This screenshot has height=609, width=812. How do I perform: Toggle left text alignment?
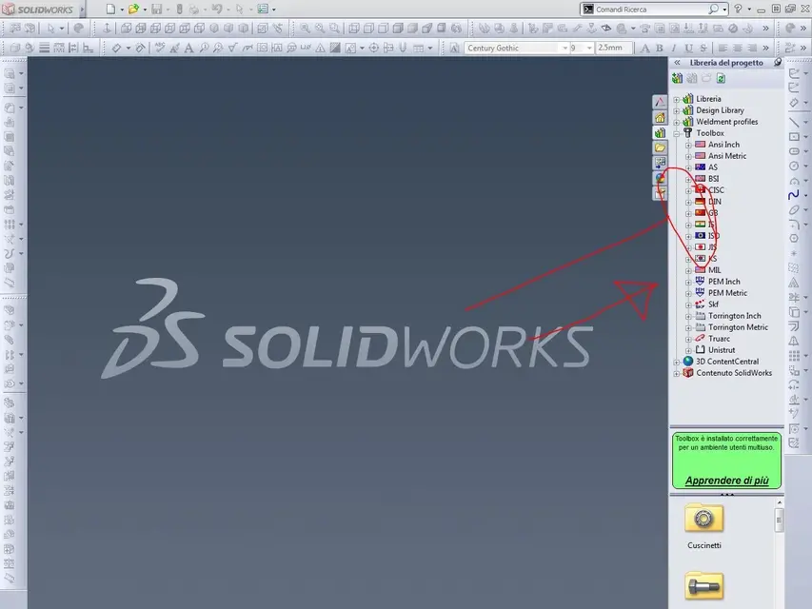click(723, 49)
